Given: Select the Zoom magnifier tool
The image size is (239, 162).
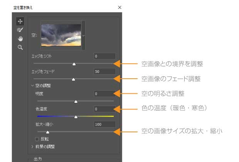Looking at the screenshot, I should click(x=20, y=47).
